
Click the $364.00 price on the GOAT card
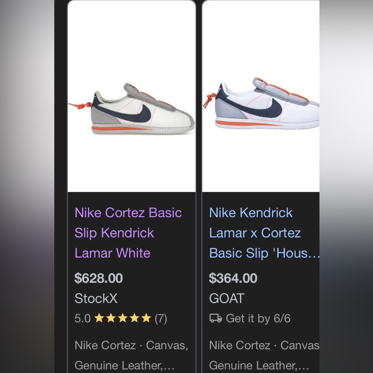pos(233,278)
